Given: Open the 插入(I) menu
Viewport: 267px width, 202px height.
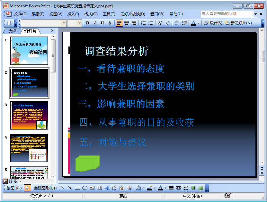Looking at the screenshot, I should pos(73,14).
